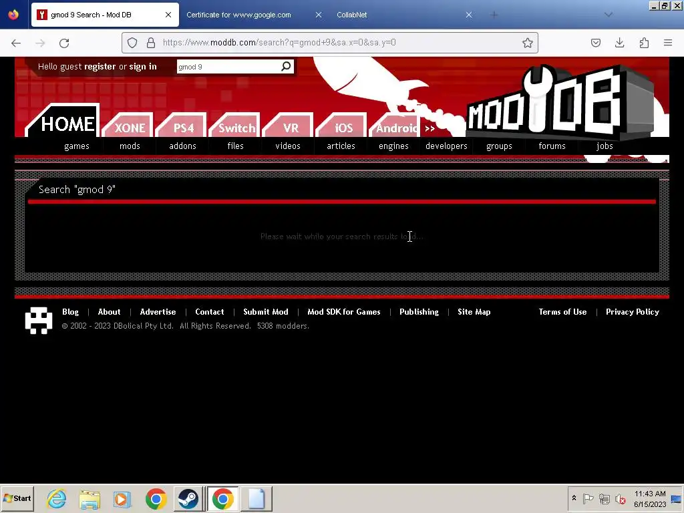The height and width of the screenshot is (513, 684).
Task: Open the developers menu item
Action: coord(446,146)
